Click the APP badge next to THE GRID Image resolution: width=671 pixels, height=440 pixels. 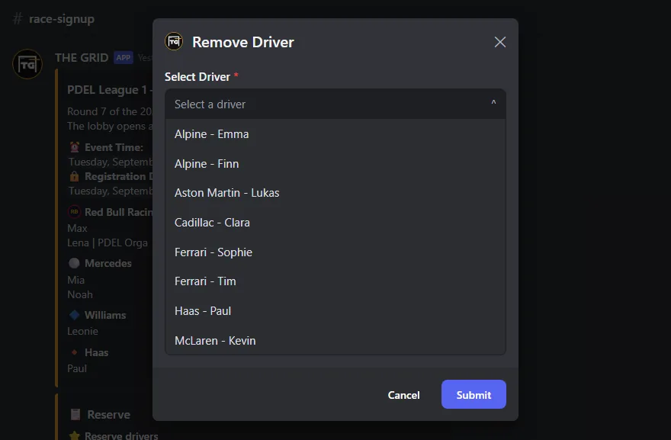click(x=124, y=58)
